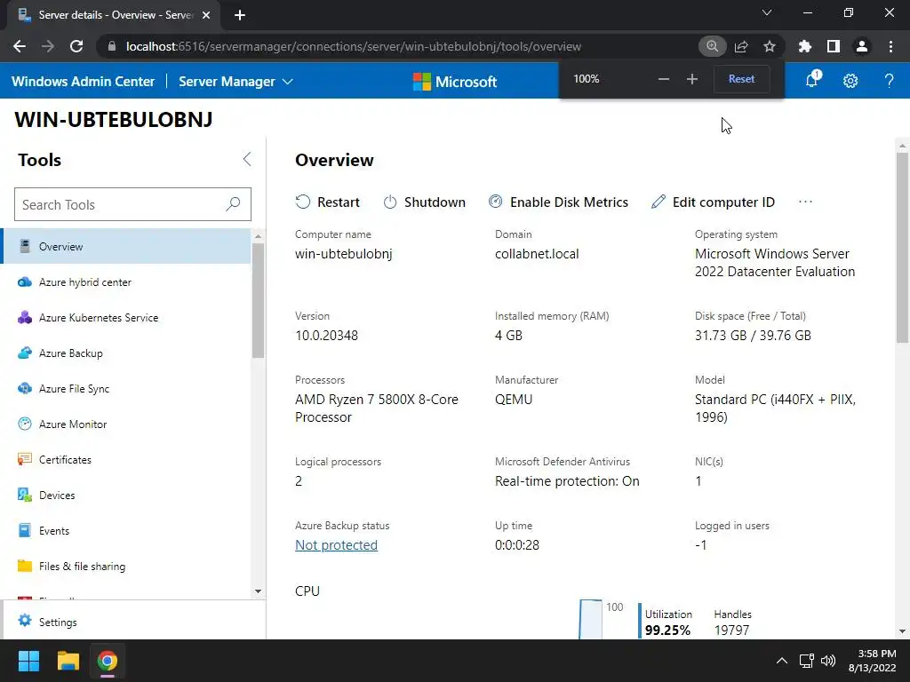Open the tab search dropdown arrow
910x682 pixels.
tap(767, 12)
